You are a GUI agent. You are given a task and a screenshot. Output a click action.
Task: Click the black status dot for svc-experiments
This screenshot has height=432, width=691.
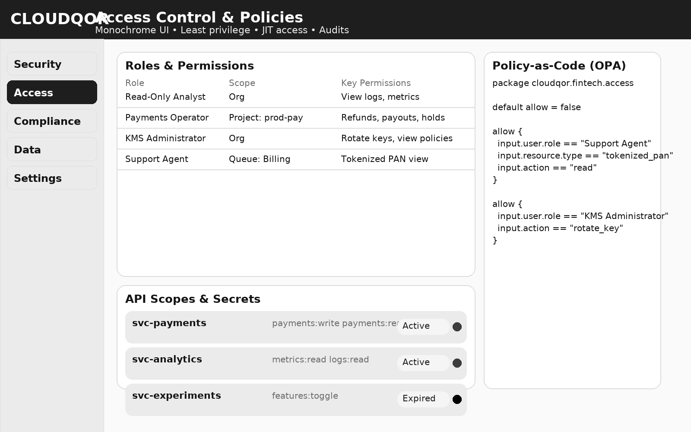coord(457,400)
